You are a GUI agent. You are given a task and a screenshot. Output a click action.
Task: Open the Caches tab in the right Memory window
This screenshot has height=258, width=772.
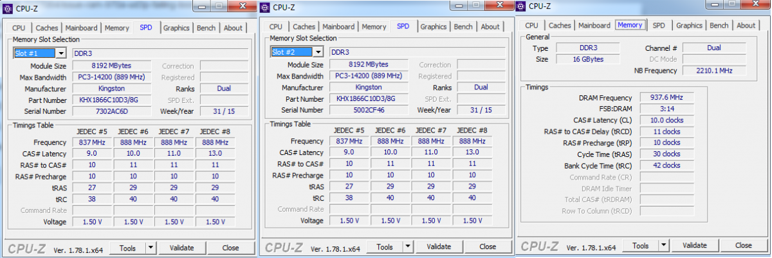pos(560,26)
